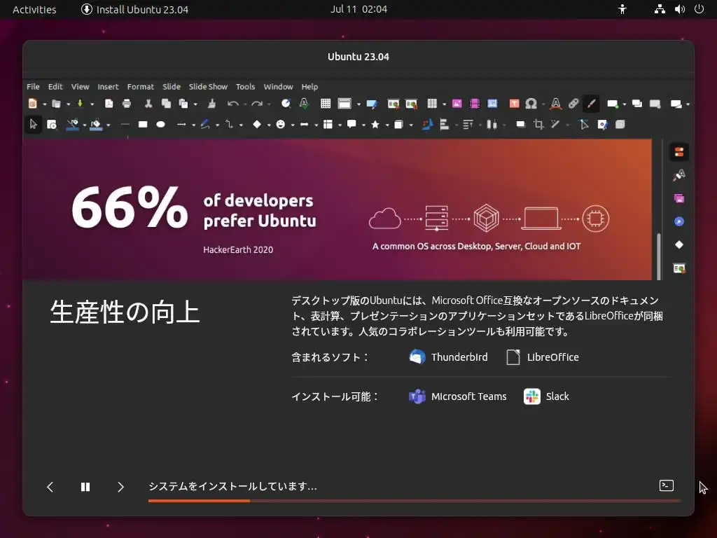Image resolution: width=717 pixels, height=538 pixels.
Task: Expand the Open file dropdown arrow
Action: (x=68, y=104)
